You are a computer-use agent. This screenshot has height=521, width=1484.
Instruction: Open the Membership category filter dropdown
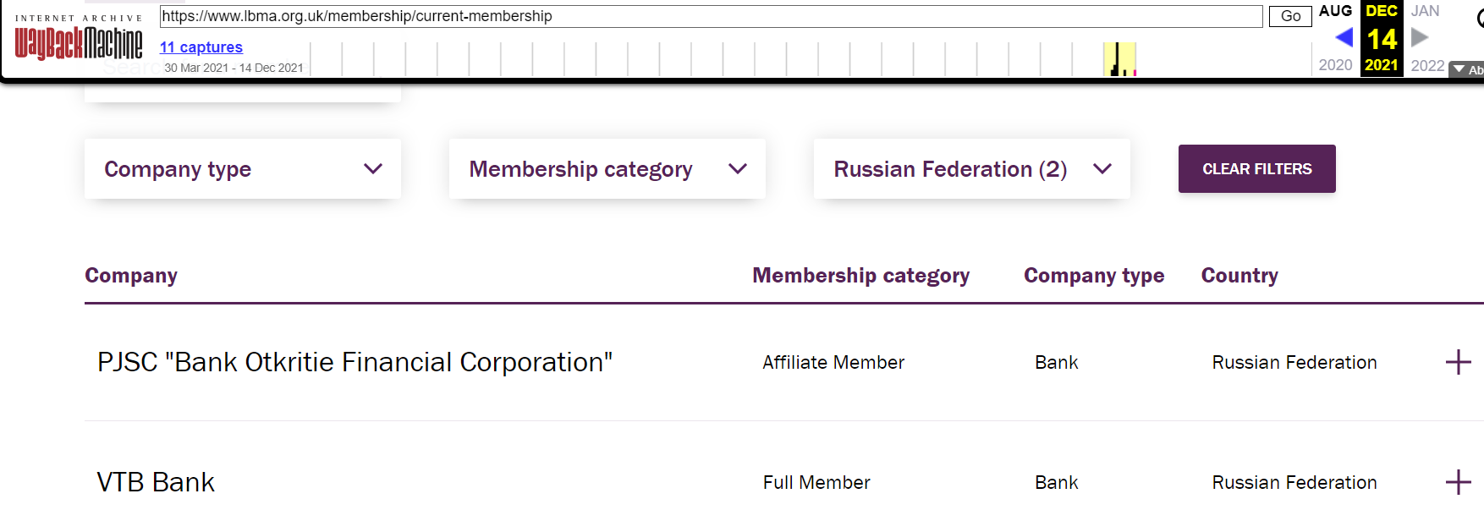click(x=607, y=169)
